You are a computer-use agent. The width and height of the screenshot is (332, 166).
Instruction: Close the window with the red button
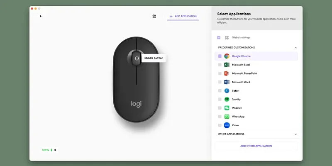point(32,9)
